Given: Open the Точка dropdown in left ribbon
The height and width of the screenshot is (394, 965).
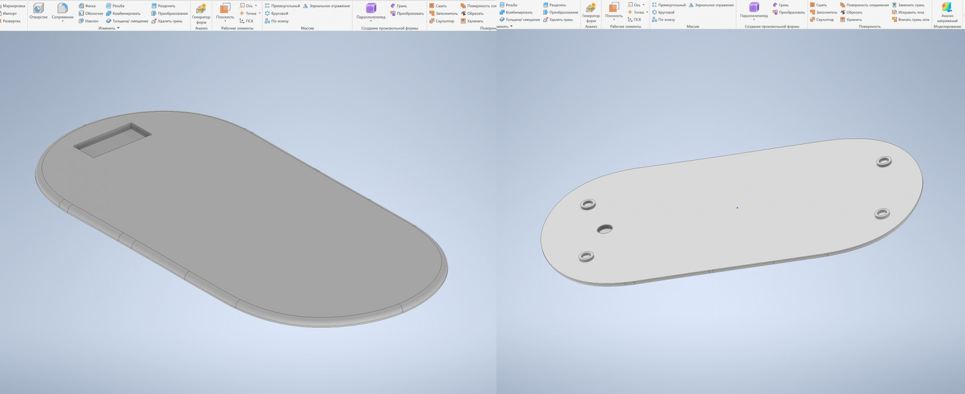Looking at the screenshot, I should pyautogui.click(x=259, y=13).
